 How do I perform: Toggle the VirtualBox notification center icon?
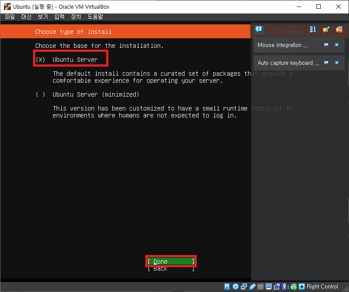coord(259,30)
